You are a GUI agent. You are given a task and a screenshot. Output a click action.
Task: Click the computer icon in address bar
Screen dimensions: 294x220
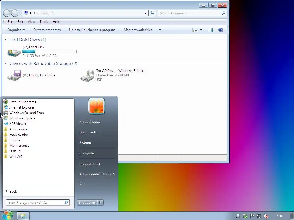tap(26, 13)
